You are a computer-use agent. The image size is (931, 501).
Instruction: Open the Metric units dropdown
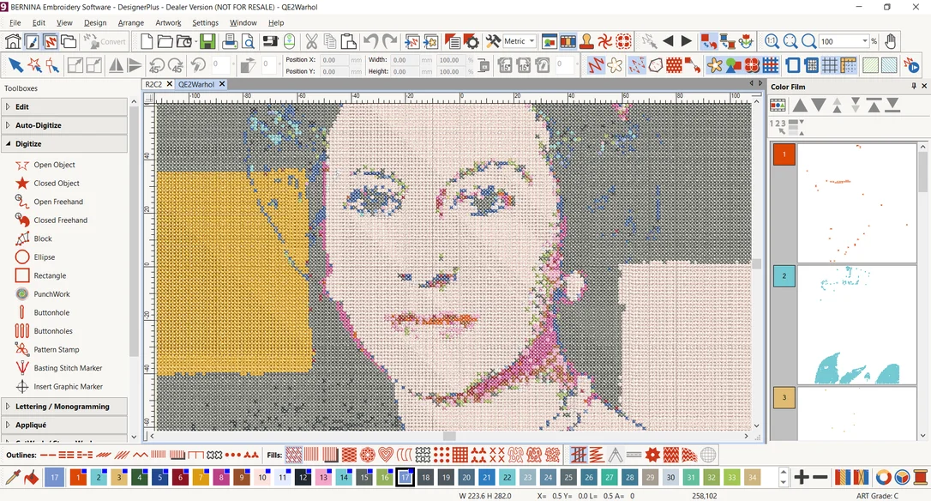point(532,41)
